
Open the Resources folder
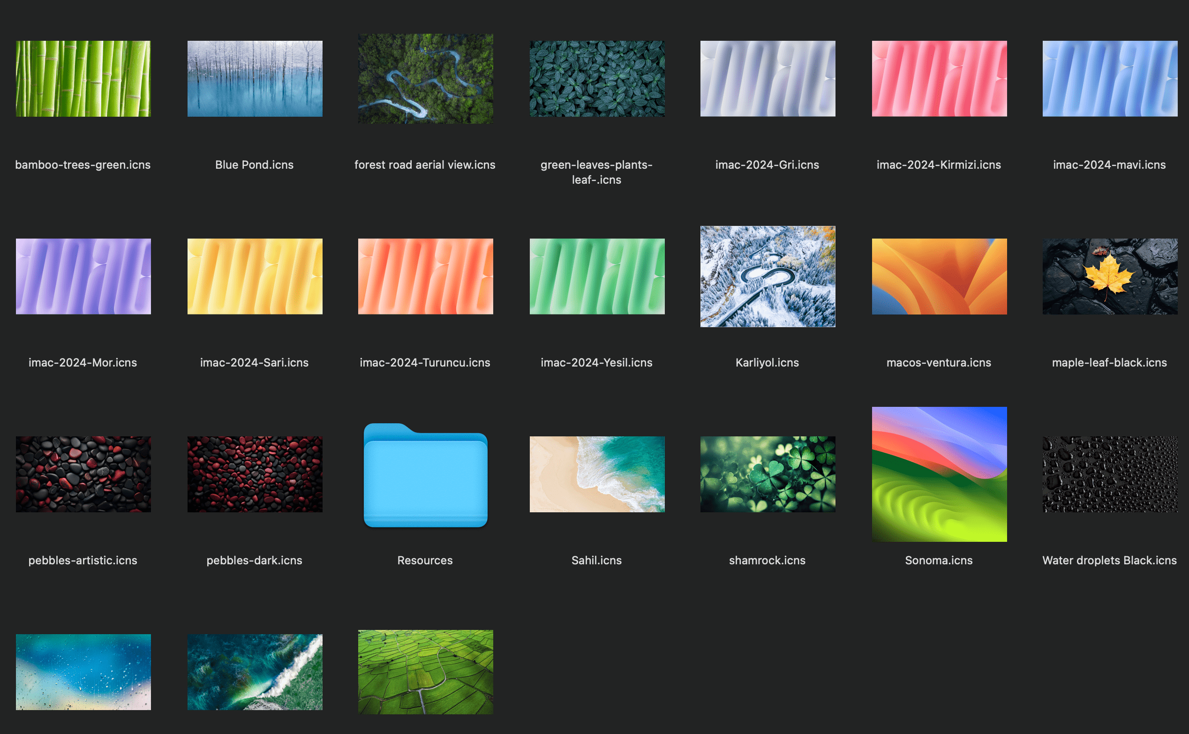click(425, 475)
